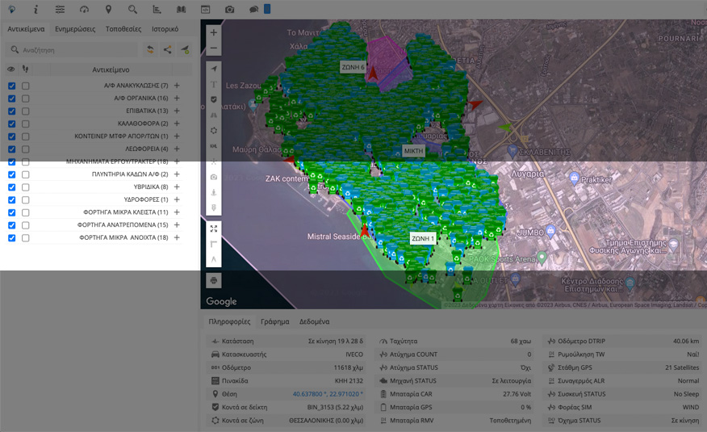
Task: Click the position coordinates link
Action: coord(327,394)
